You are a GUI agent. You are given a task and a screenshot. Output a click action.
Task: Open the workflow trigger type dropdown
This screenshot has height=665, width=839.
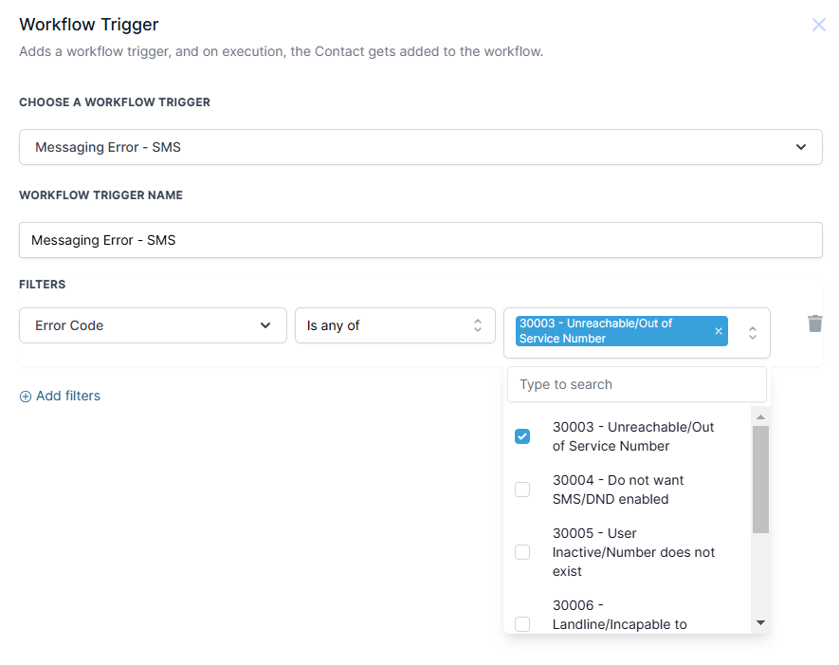coord(421,147)
